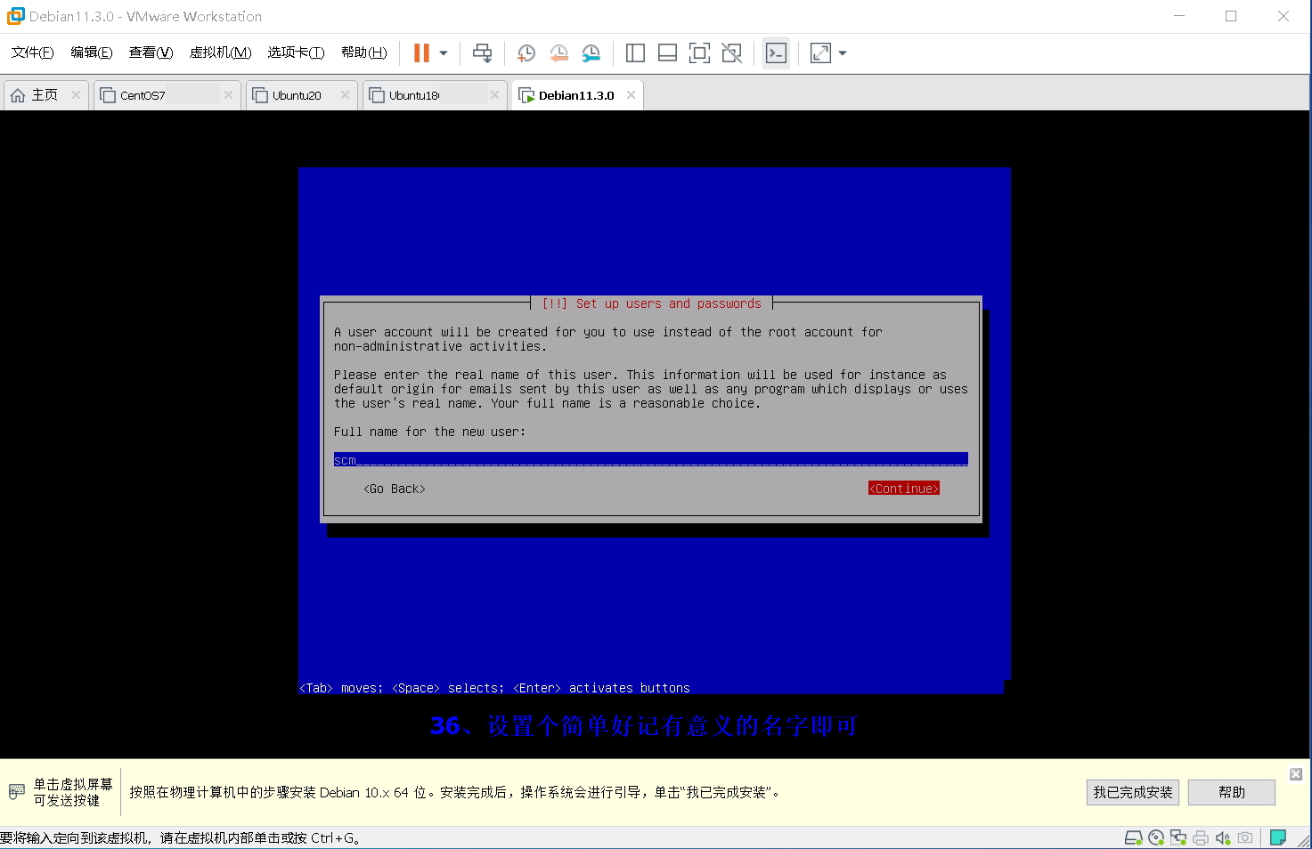This screenshot has width=1312, height=849.
Task: Click the 我已完成安装 button
Action: [x=1133, y=792]
